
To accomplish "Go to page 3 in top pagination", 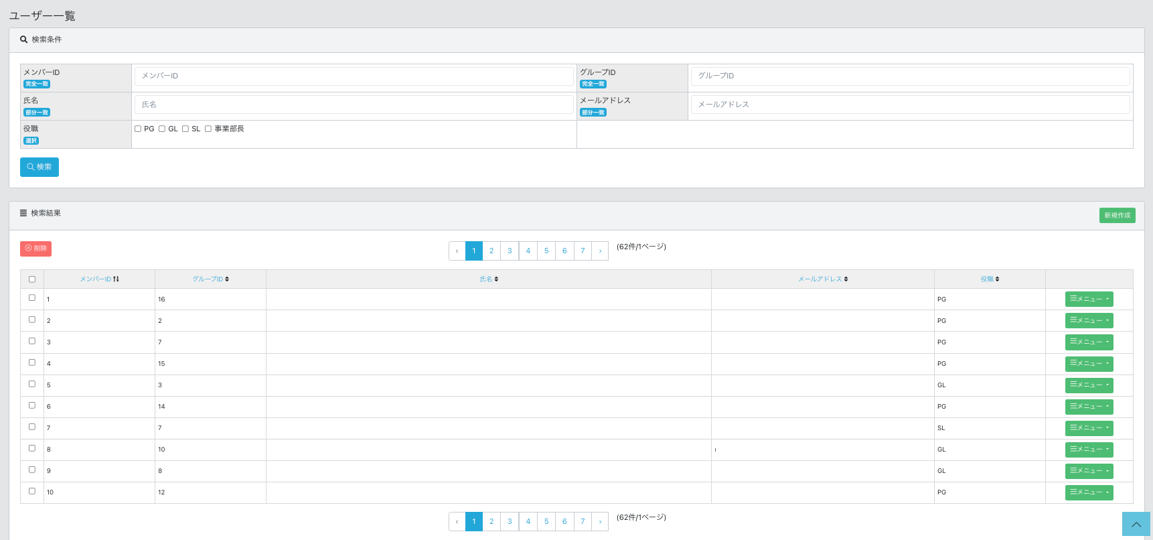I will [x=510, y=251].
